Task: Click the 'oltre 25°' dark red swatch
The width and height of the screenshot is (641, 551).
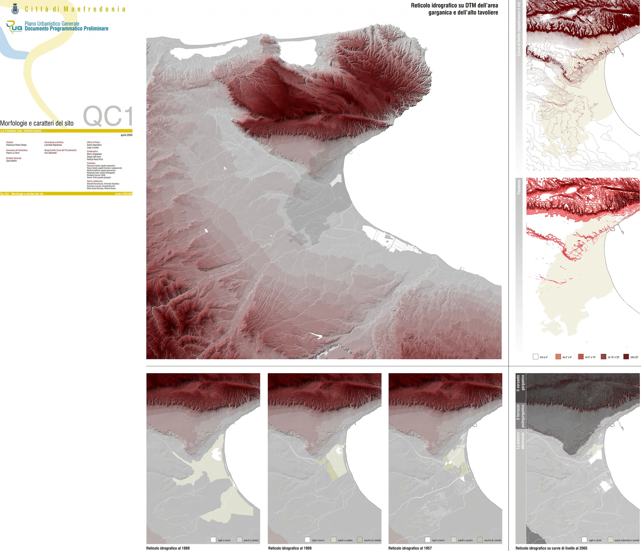Action: click(x=626, y=356)
